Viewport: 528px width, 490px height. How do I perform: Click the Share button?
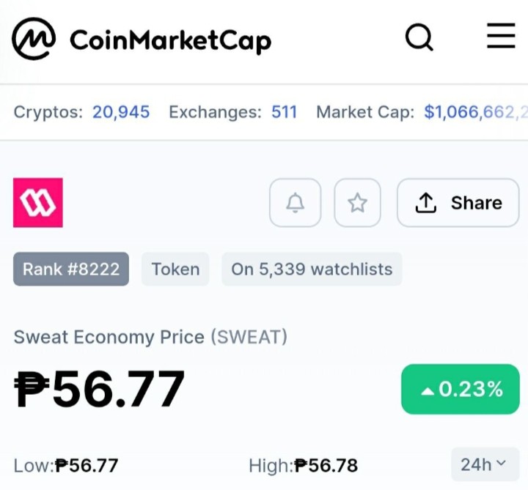click(458, 203)
